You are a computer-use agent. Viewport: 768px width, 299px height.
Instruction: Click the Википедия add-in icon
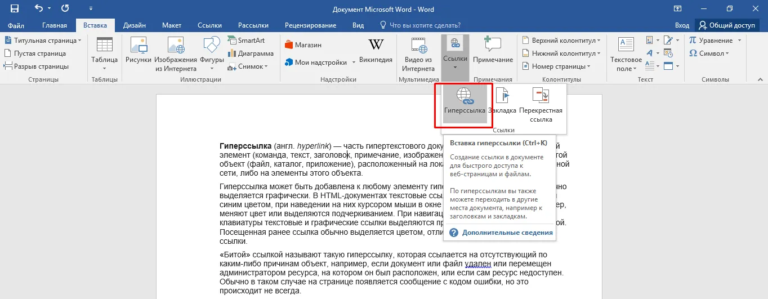376,51
